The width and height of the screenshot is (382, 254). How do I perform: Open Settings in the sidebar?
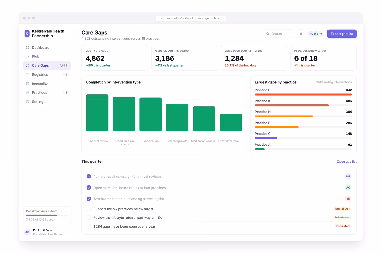(47, 102)
